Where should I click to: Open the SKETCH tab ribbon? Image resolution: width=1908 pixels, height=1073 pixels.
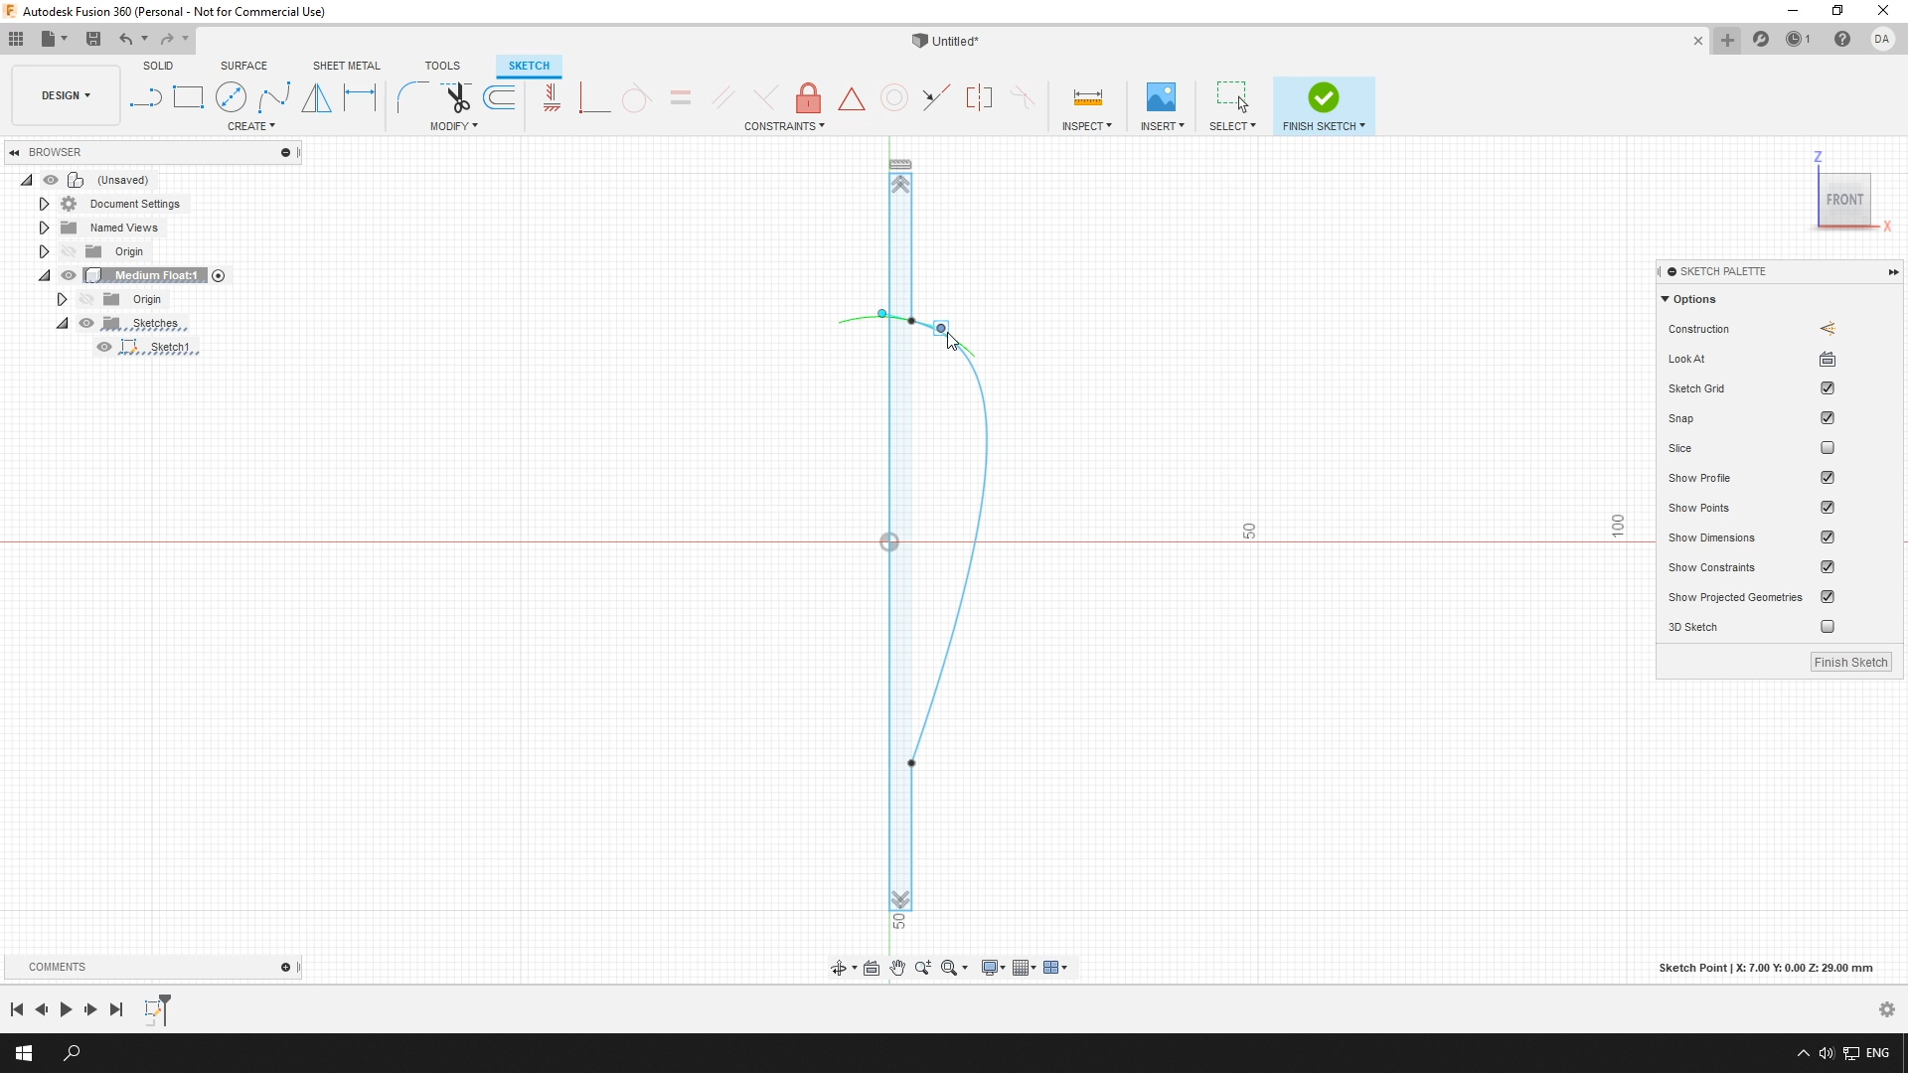530,66
